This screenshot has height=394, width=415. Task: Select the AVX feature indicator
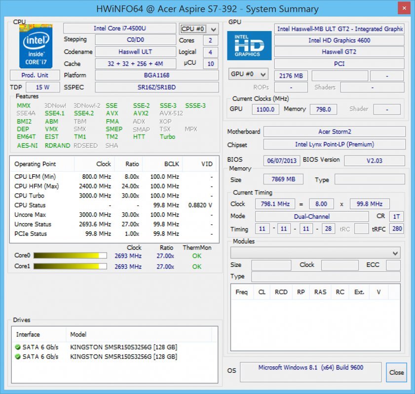(113, 113)
